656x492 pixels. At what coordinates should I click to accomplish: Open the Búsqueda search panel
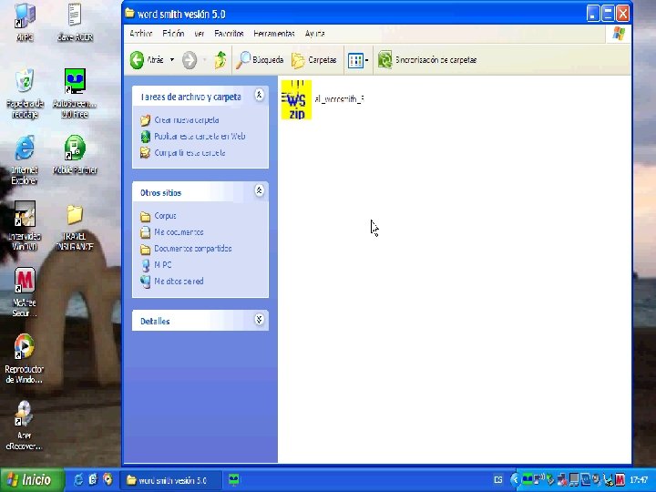click(260, 60)
